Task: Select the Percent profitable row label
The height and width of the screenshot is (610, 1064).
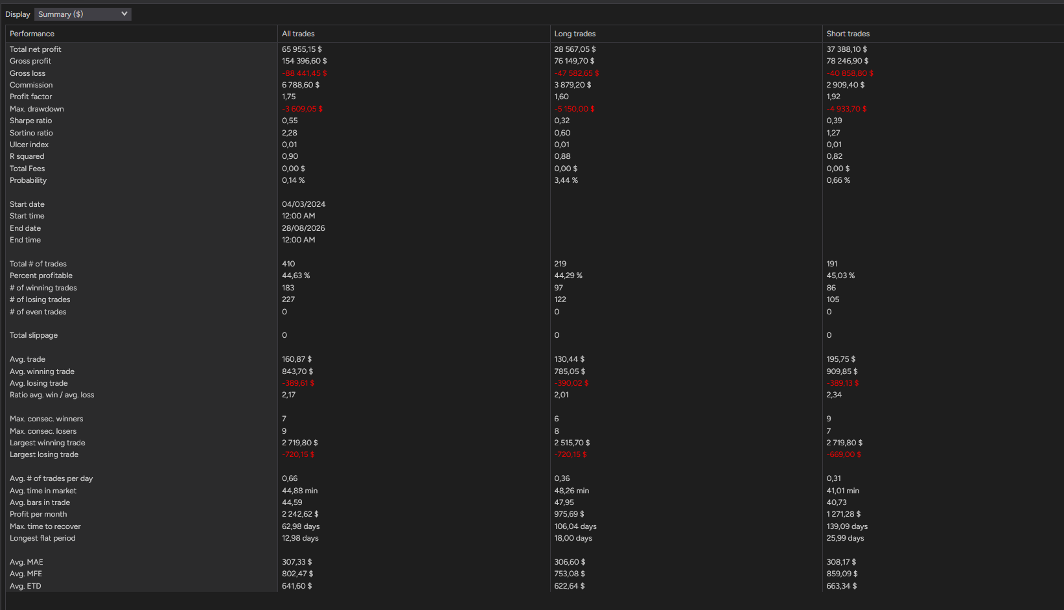Action: pos(41,276)
